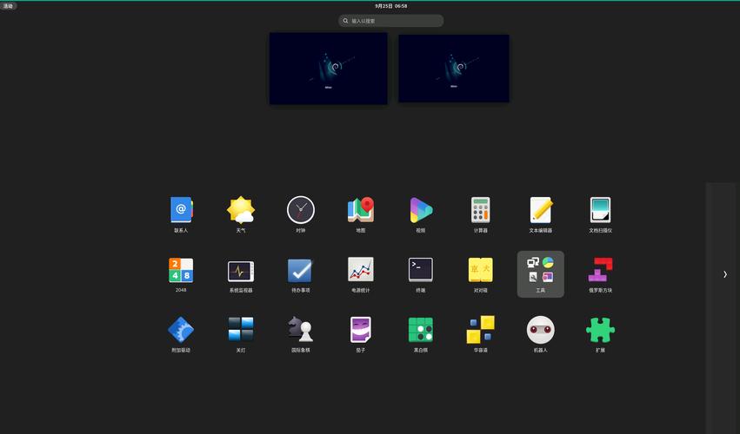The image size is (740, 434).
Task: Open the Text Editor (文本编辑器)
Action: pos(540,214)
